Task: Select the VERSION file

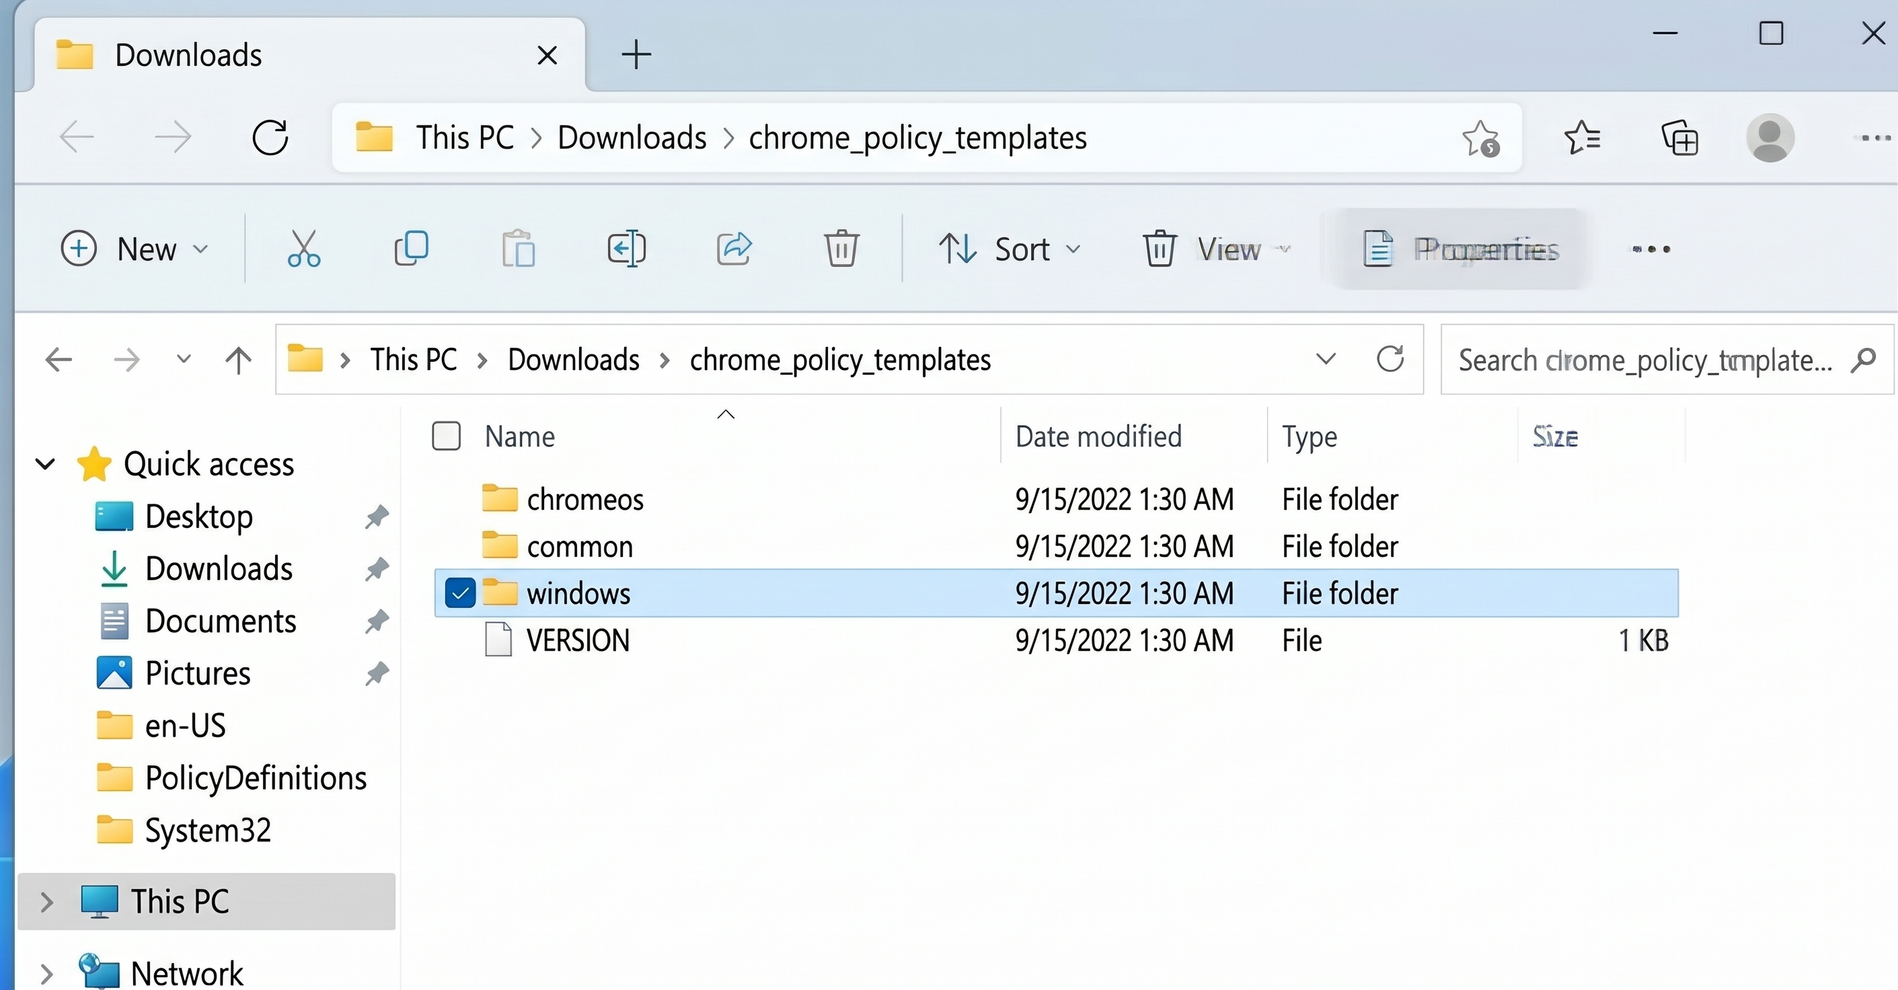Action: pos(1056,640)
